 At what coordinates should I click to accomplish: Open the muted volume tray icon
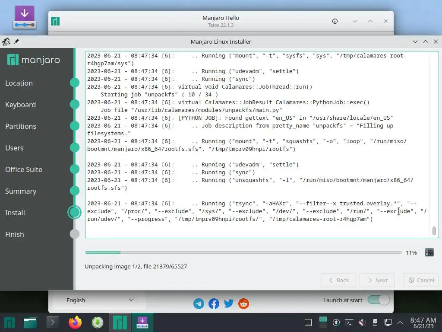coord(362,322)
